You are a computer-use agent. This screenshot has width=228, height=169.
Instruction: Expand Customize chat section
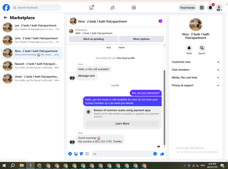point(196,62)
